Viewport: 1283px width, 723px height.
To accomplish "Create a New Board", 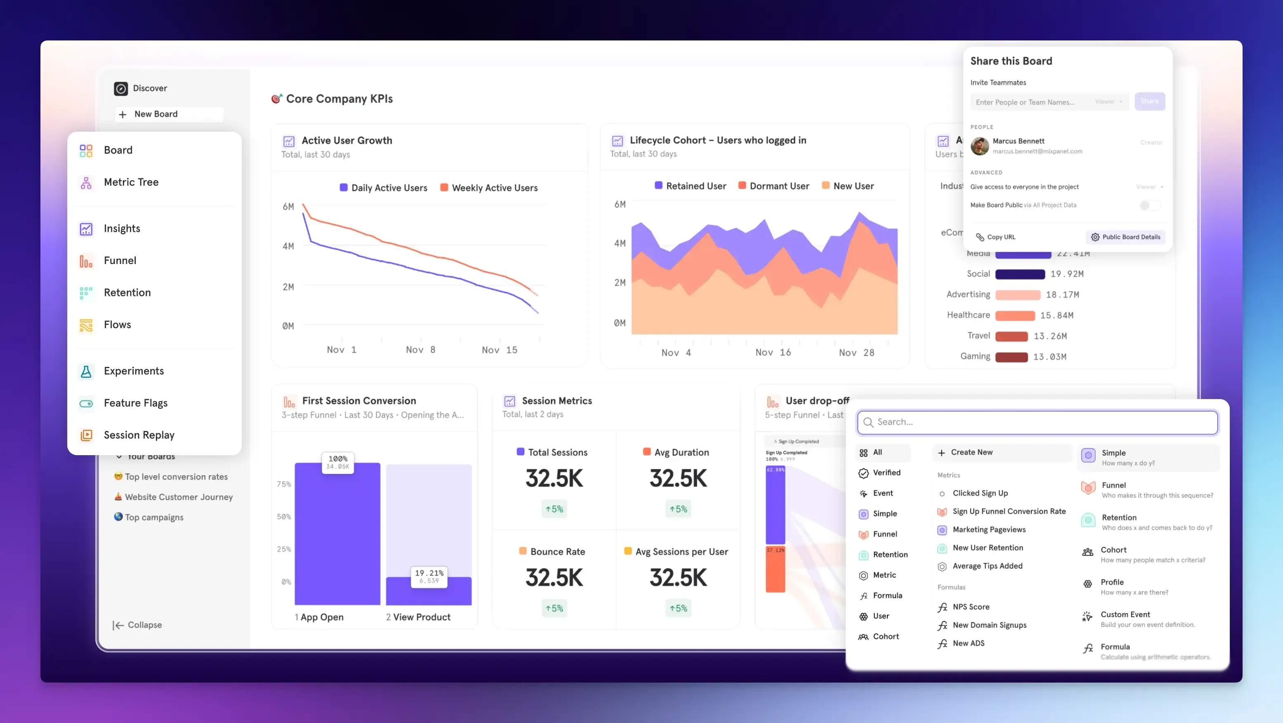I will click(168, 114).
